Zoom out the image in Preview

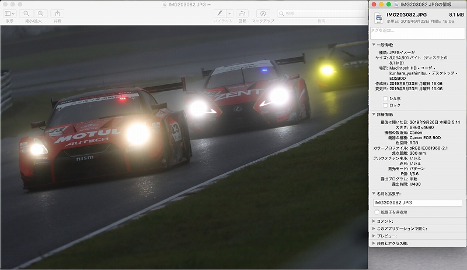[26, 13]
